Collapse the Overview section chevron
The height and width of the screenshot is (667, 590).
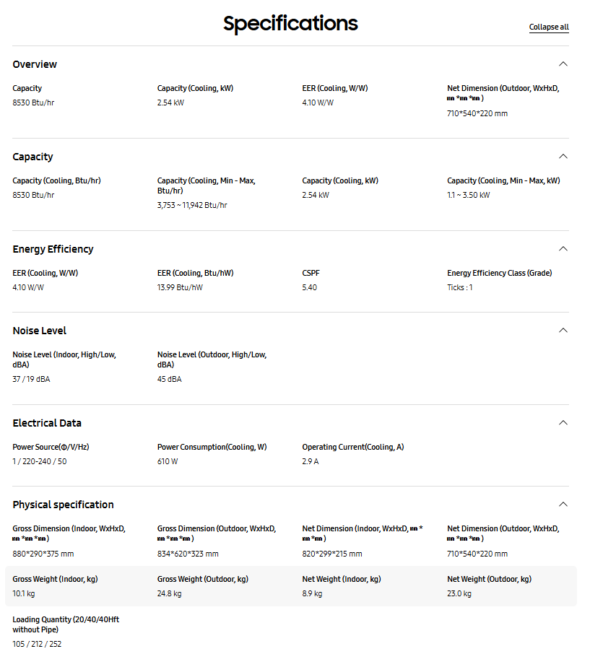pos(563,64)
